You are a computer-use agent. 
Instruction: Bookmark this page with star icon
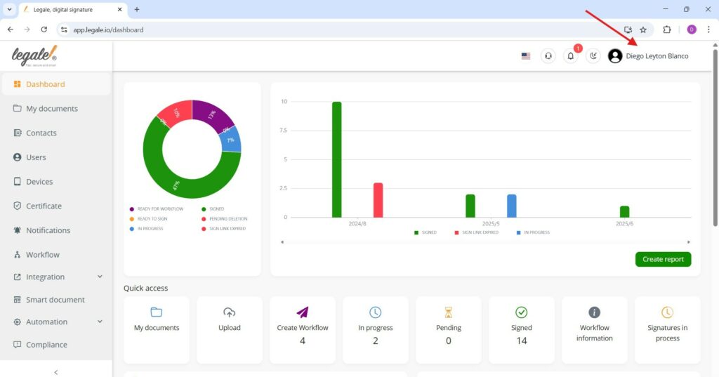643,29
